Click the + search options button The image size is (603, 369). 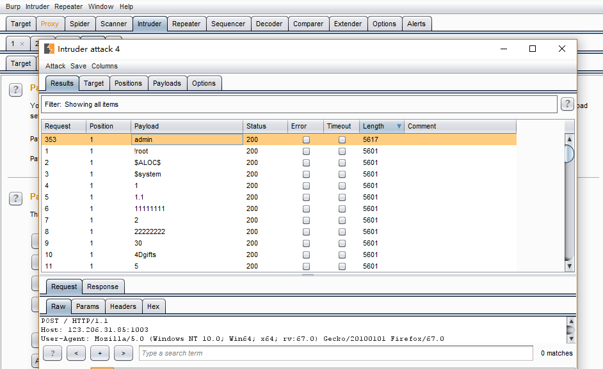[100, 353]
